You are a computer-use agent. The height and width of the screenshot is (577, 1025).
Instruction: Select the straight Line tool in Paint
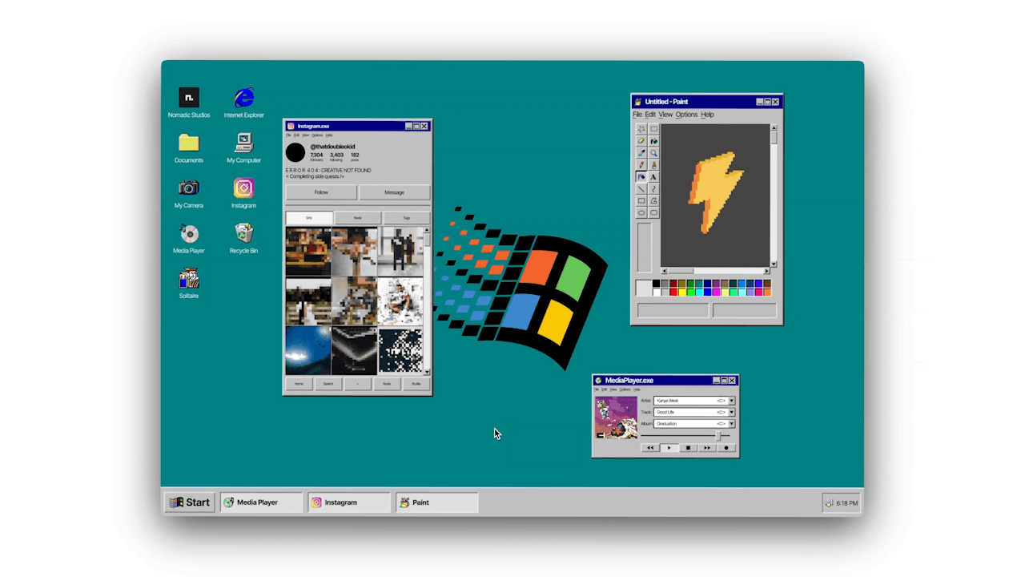pyautogui.click(x=641, y=188)
